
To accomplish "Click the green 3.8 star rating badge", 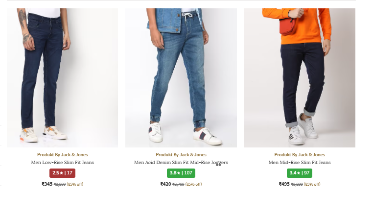I will [x=181, y=173].
